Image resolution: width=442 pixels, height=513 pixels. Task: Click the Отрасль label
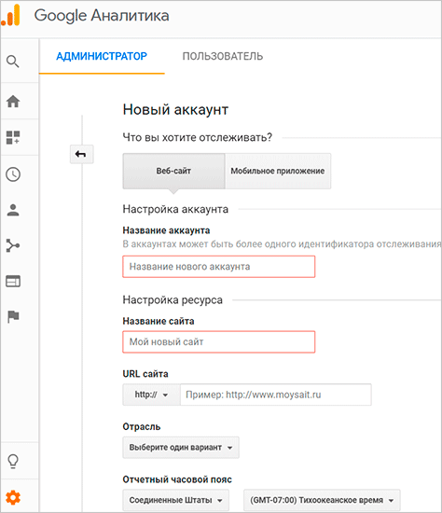click(x=142, y=426)
